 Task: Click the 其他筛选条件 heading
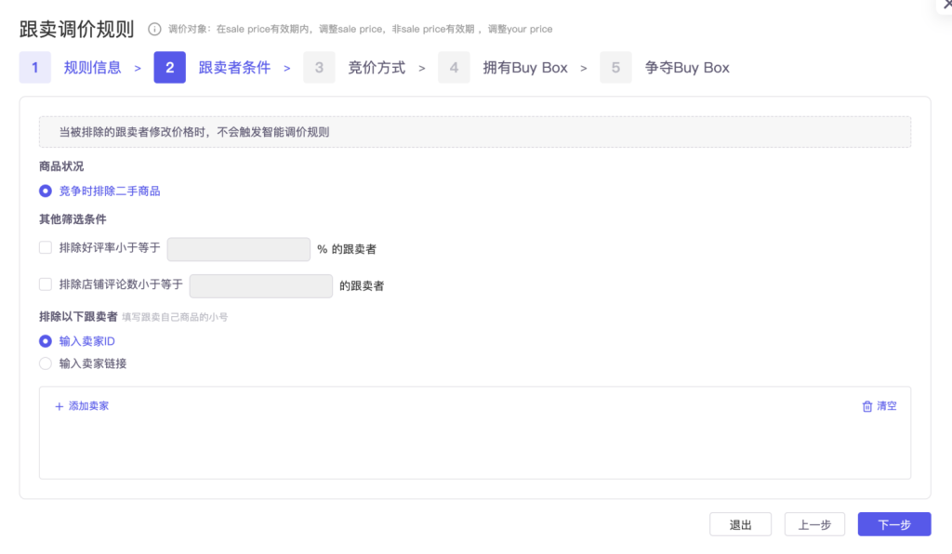pyautogui.click(x=73, y=219)
